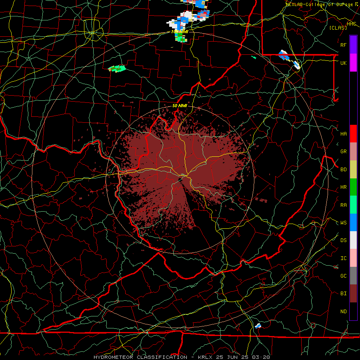Click the UK magenta legend swatch

pos(353,63)
